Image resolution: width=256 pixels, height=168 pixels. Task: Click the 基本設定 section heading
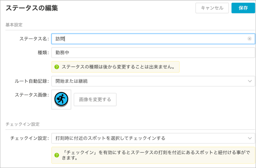coord(14,25)
